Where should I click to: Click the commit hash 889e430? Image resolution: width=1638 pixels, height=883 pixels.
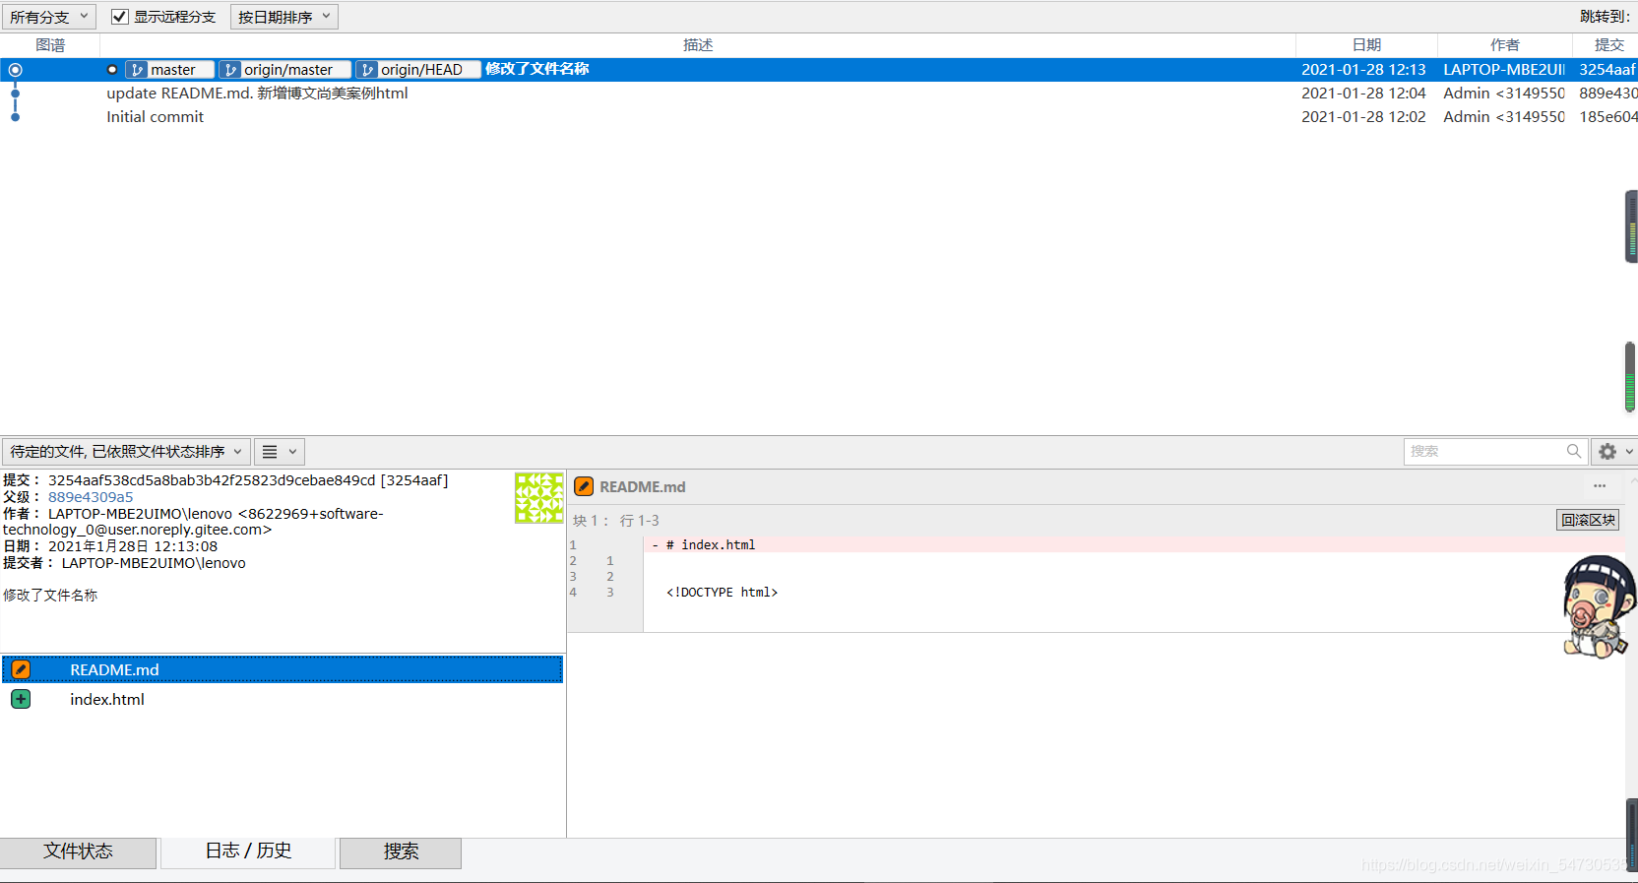1608,94
